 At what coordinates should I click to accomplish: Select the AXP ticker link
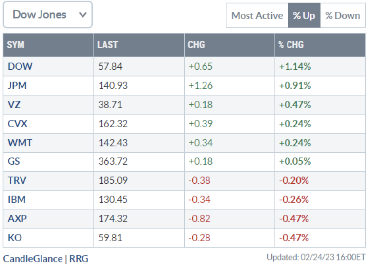[x=17, y=218]
